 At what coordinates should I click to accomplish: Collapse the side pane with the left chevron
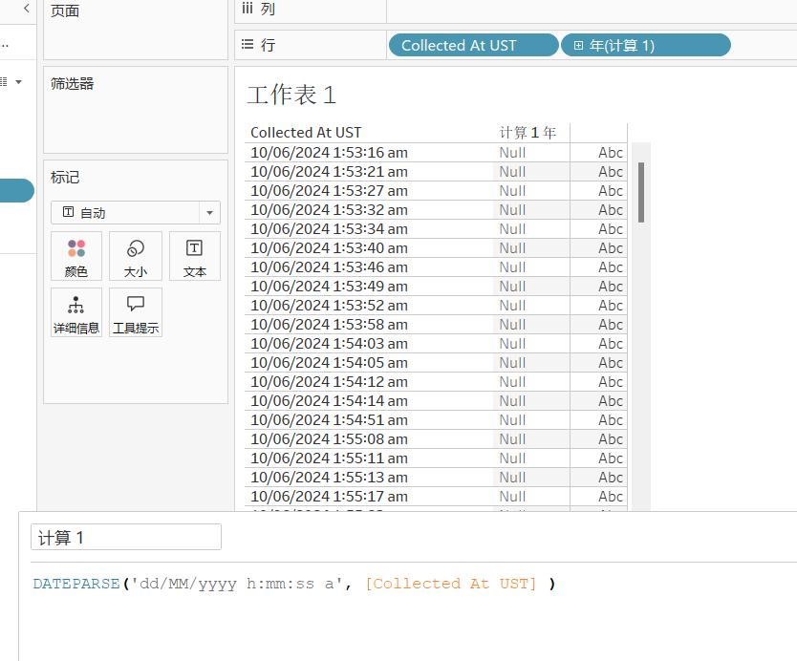point(27,9)
